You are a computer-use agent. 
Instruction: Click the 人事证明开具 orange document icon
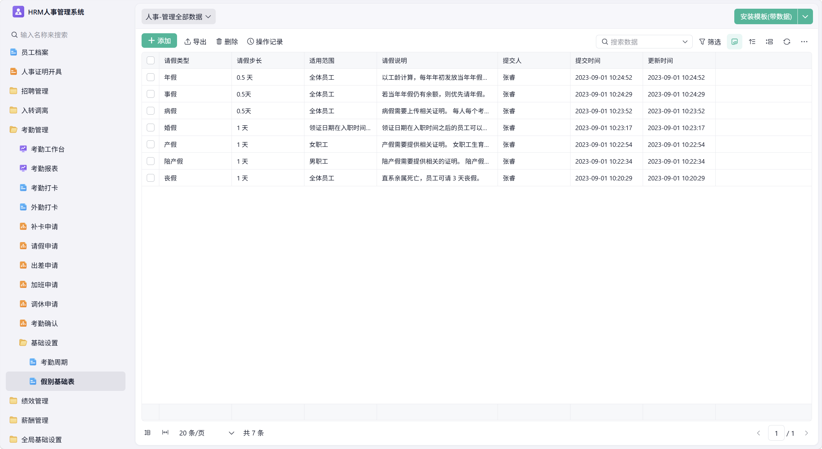(x=14, y=71)
